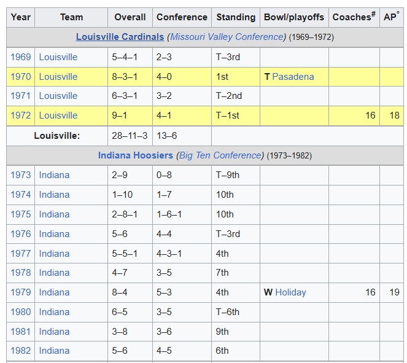Open Louisville team link in 1970 row

[x=58, y=77]
